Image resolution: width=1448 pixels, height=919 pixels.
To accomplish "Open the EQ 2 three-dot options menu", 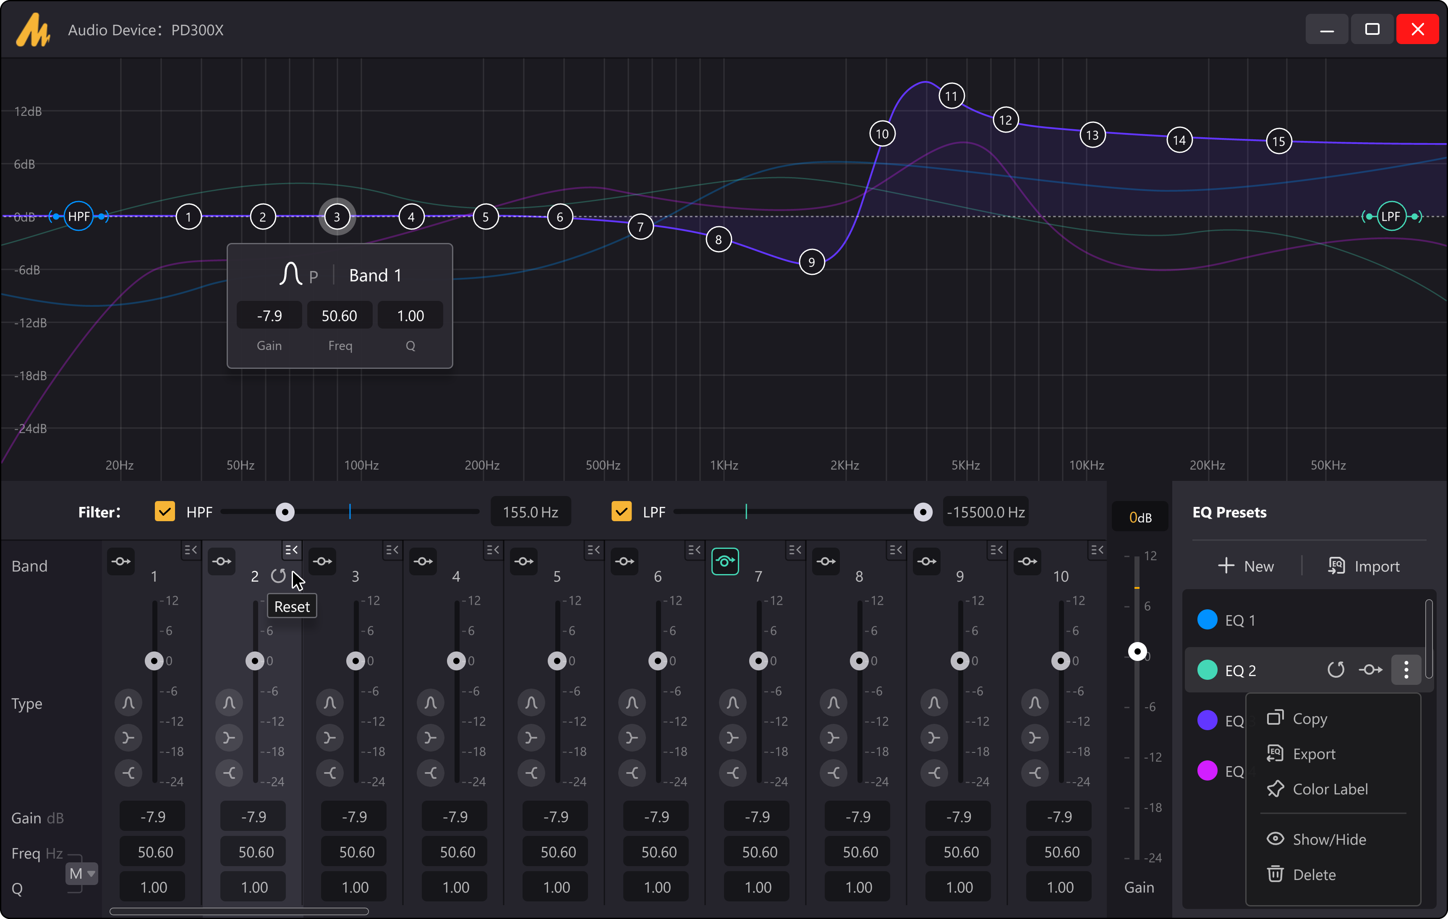I will (x=1406, y=670).
